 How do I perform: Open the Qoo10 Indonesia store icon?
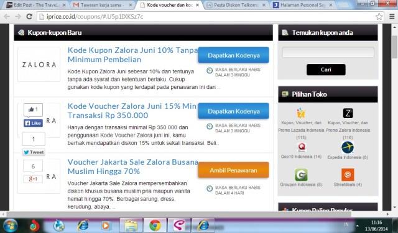pyautogui.click(x=301, y=147)
